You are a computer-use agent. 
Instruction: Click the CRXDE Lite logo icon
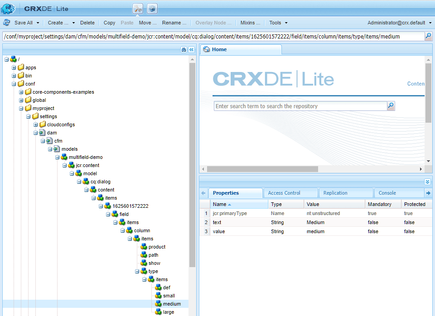8,9
